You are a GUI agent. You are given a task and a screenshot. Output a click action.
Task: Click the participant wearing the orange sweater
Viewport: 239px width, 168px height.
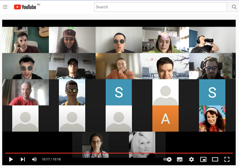119,66
